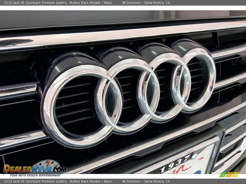Click the bottom 'Mythos Black Metallic / Black' text

pyautogui.click(x=91, y=181)
